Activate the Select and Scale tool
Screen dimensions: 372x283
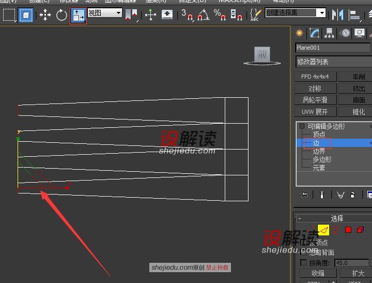pyautogui.click(x=79, y=16)
